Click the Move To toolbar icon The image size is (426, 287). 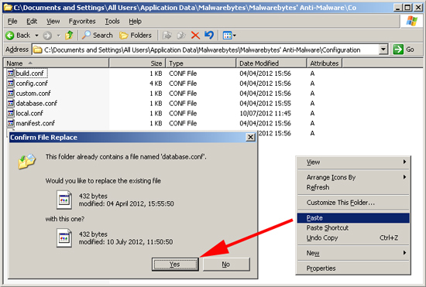(167, 36)
